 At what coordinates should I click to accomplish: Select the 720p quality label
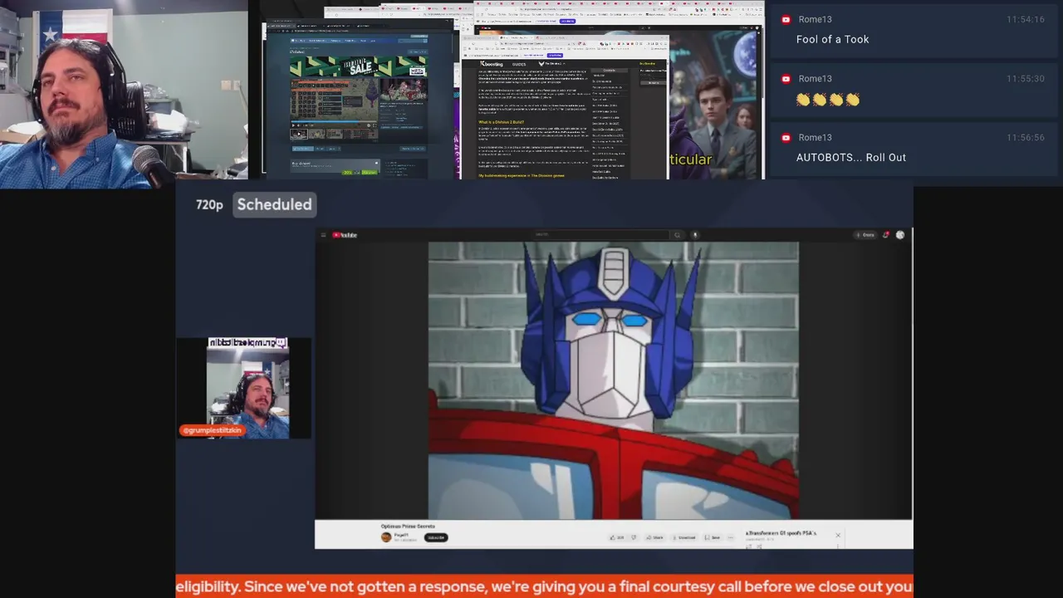pos(209,204)
